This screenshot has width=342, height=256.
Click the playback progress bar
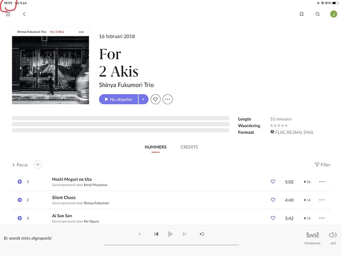[170, 245]
